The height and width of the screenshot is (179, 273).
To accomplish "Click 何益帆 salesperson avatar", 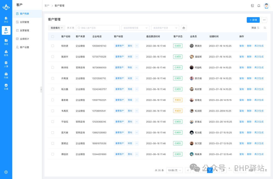I will [x=192, y=67].
